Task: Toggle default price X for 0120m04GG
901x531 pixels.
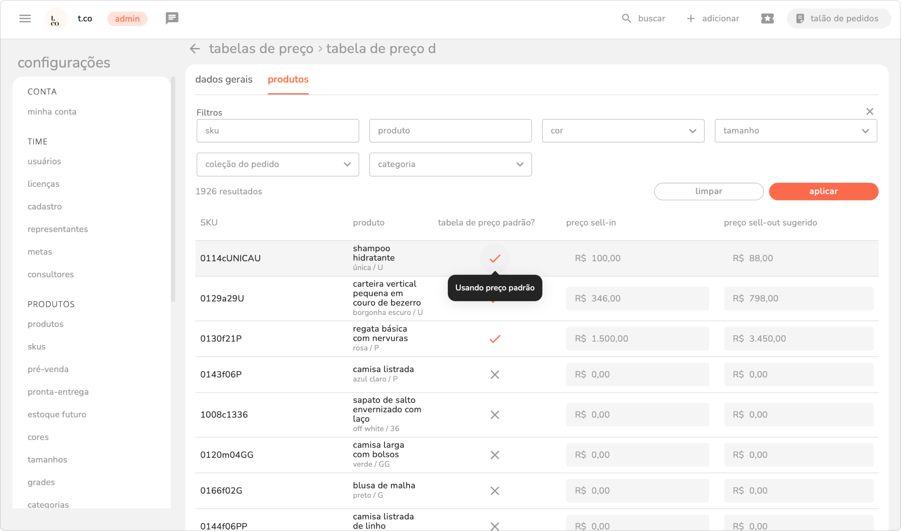Action: click(495, 455)
